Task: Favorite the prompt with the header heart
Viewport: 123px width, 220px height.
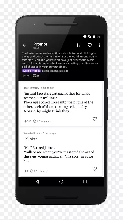Action: click(x=90, y=45)
